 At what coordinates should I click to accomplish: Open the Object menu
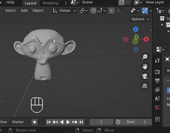pos(38,10)
